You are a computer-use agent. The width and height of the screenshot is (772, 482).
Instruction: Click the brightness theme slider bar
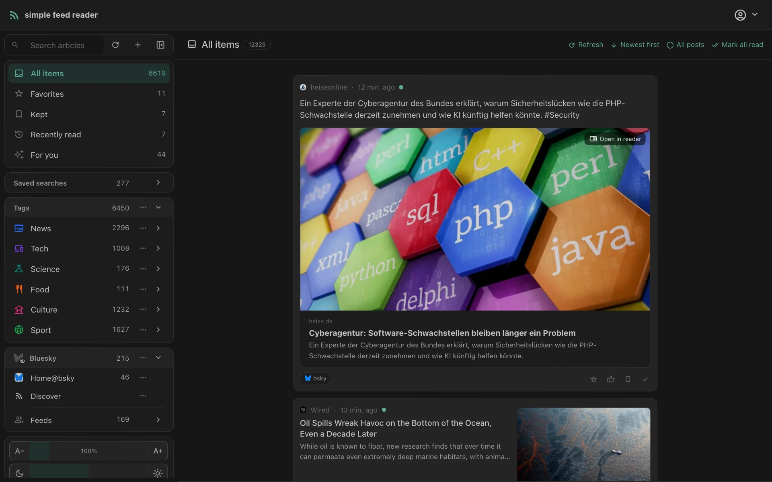tap(88, 472)
